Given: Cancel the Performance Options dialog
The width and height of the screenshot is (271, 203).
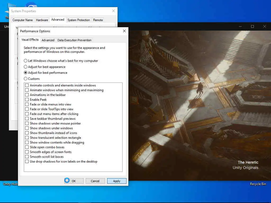Looking at the screenshot, I should pos(95,181).
